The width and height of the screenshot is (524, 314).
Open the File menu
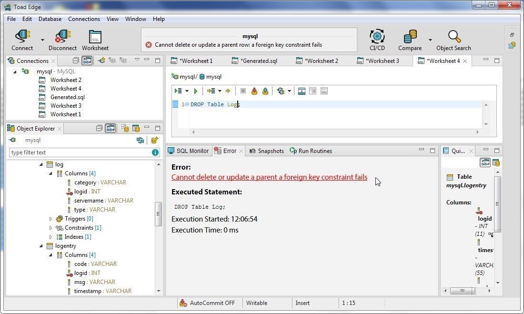coord(11,19)
